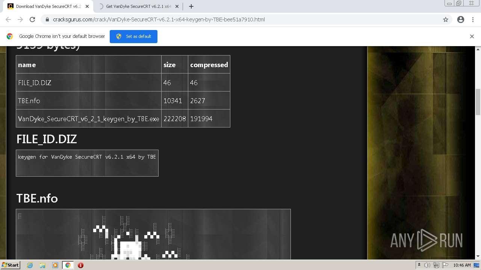Click the 'size' column header
481x270 pixels.
pyautogui.click(x=175, y=64)
